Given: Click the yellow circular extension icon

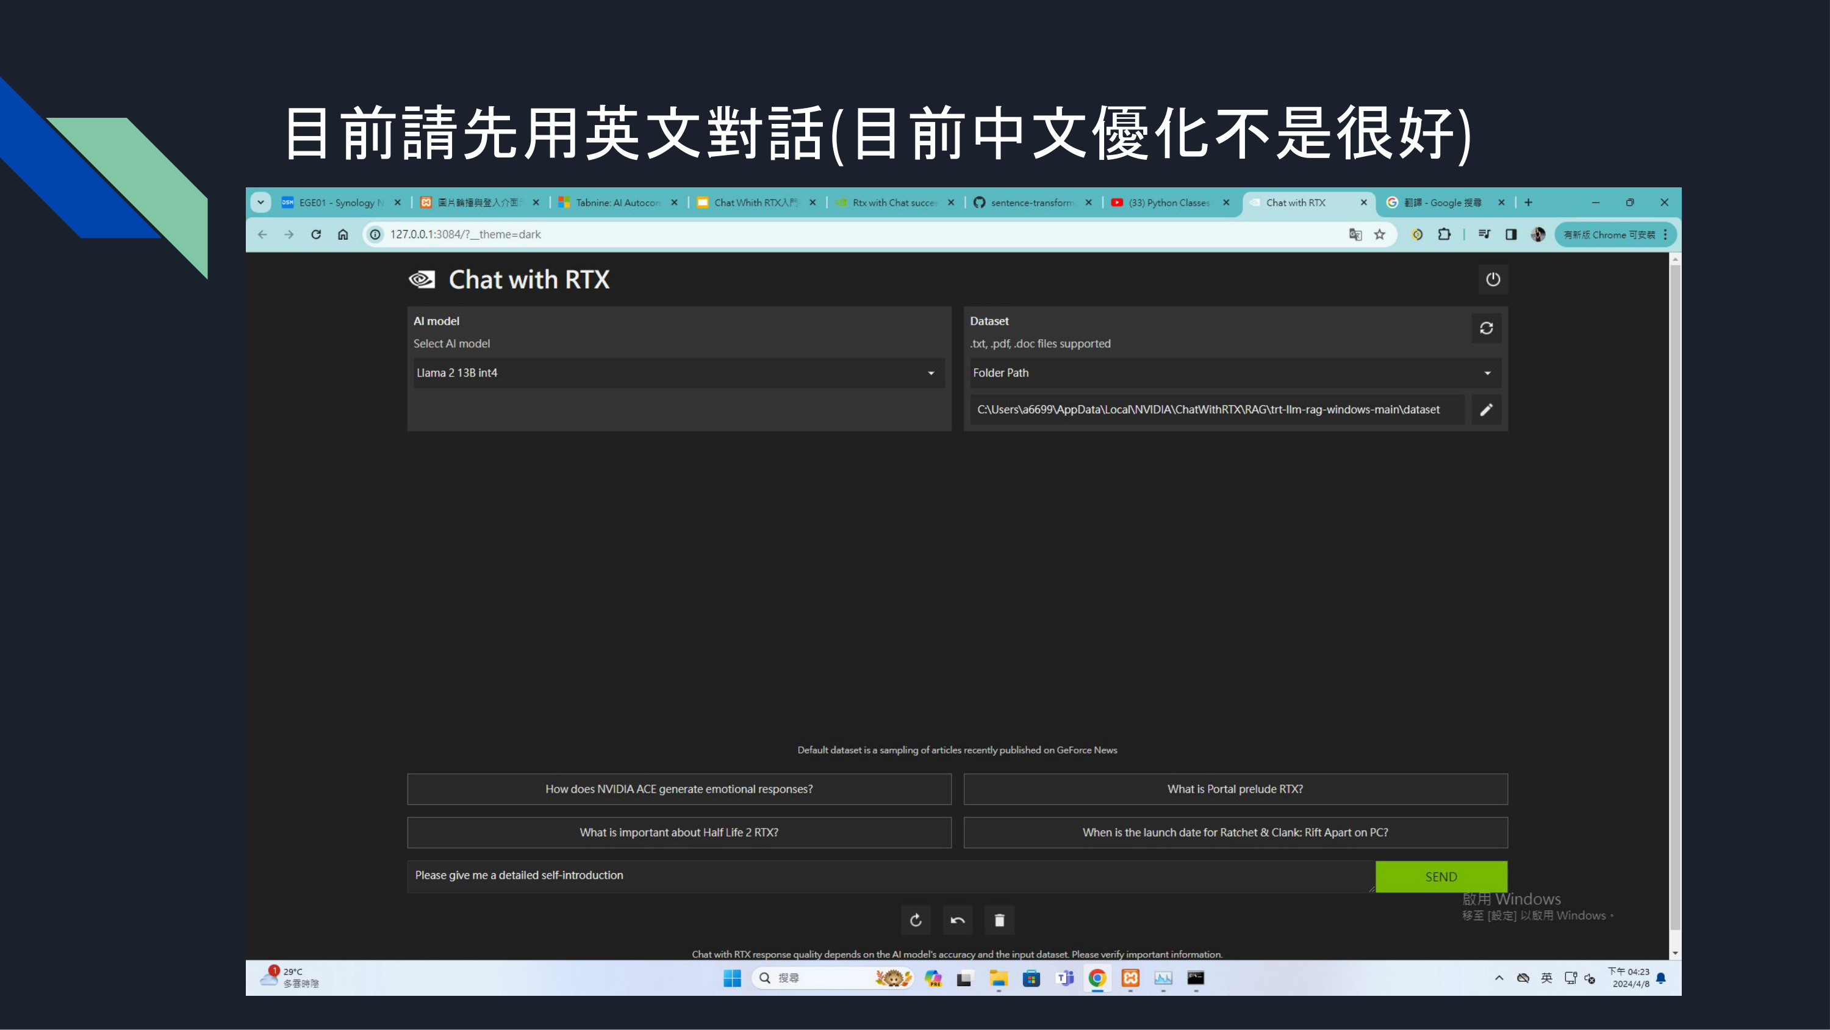Looking at the screenshot, I should click(x=1417, y=234).
